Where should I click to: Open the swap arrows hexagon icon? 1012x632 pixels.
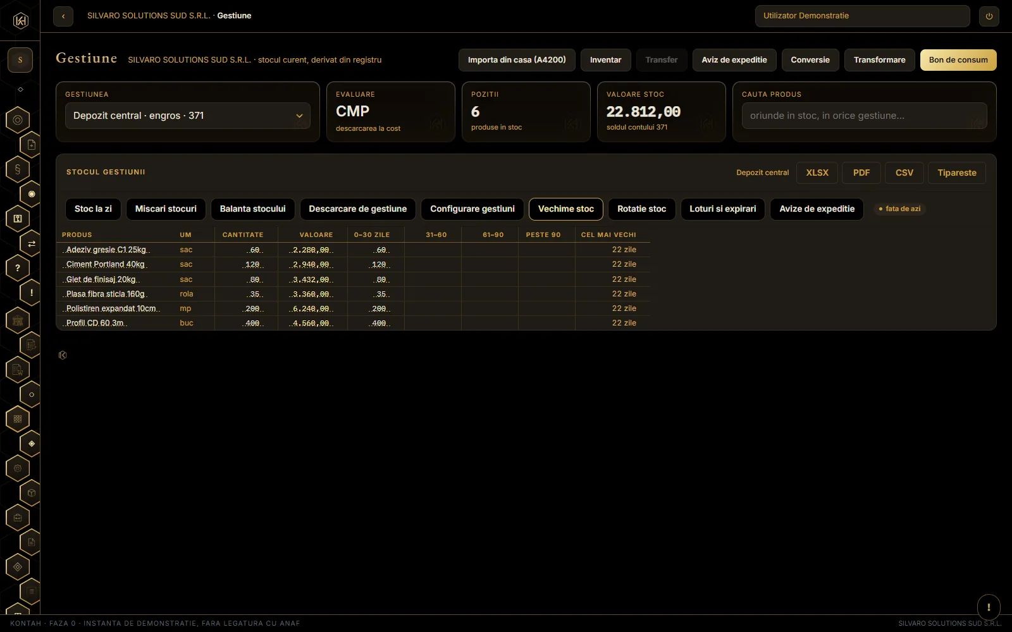(x=32, y=243)
